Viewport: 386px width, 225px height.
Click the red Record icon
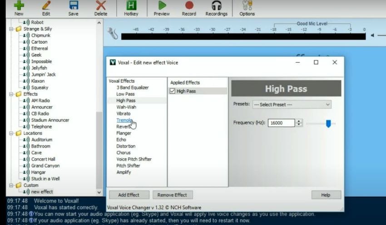pyautogui.click(x=189, y=5)
